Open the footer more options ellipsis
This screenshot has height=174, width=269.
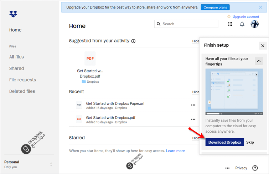click(x=227, y=168)
